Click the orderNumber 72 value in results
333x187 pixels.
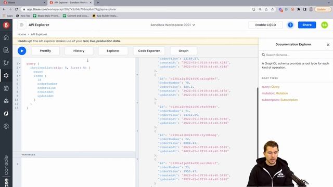click(187, 139)
